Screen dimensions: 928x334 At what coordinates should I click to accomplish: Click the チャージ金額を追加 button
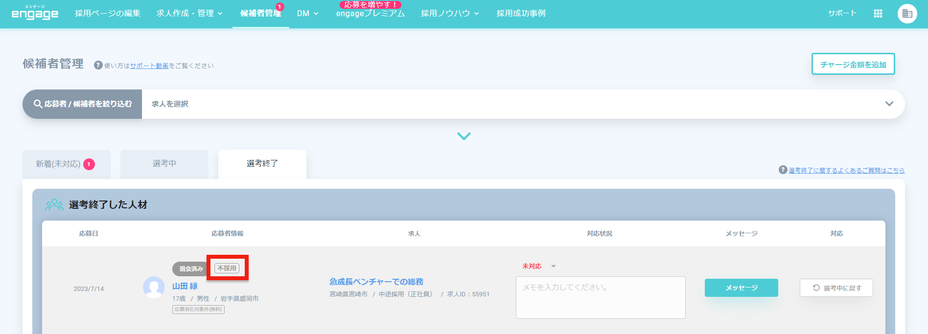[x=853, y=64]
